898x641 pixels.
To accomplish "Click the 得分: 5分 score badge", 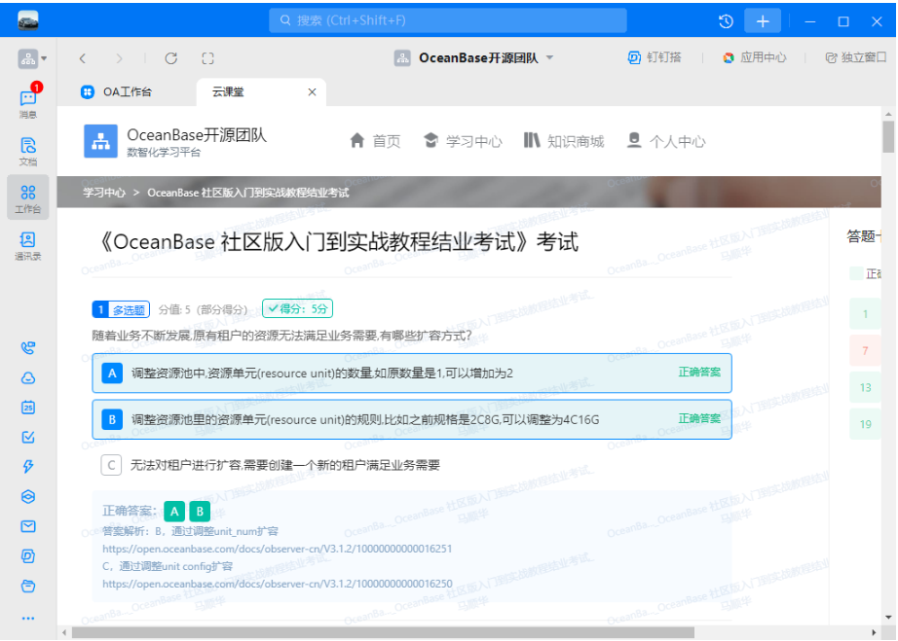I will pos(297,308).
